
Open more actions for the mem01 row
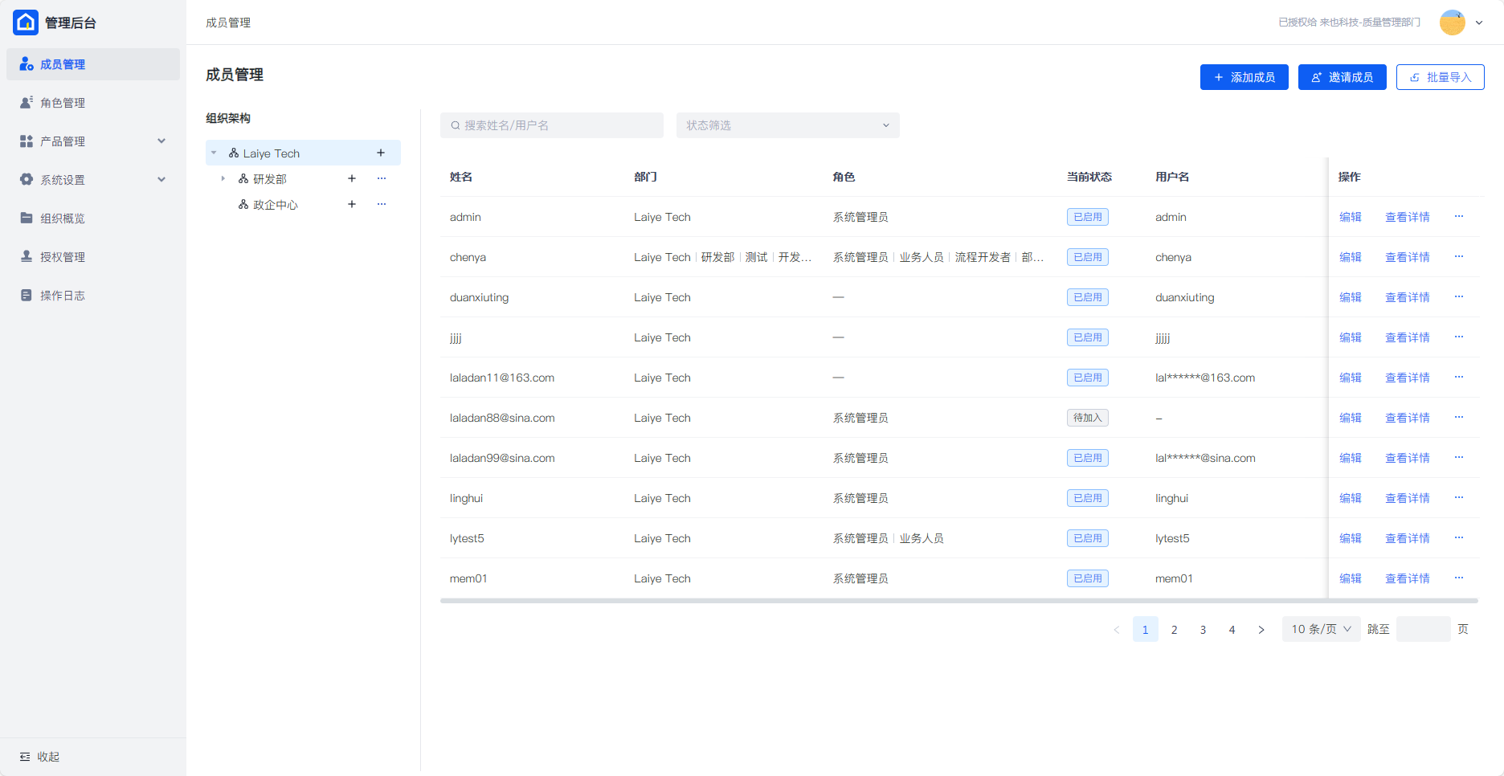tap(1459, 578)
